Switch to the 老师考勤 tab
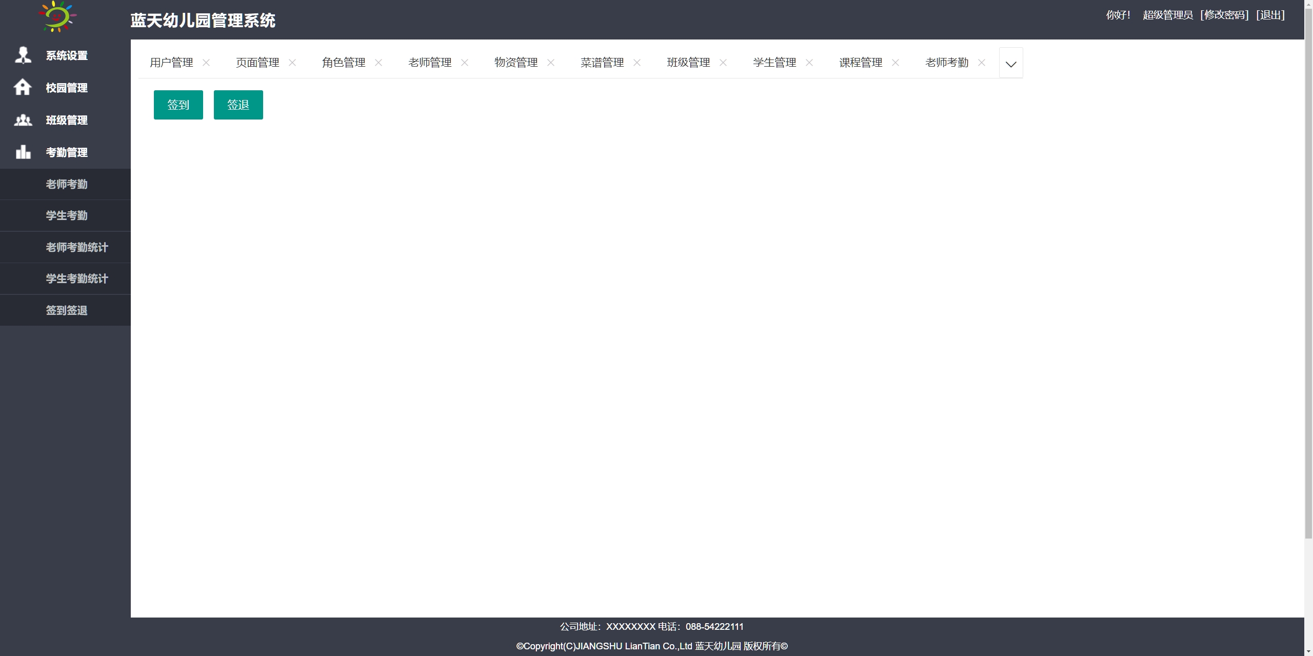1313x656 pixels. click(947, 63)
